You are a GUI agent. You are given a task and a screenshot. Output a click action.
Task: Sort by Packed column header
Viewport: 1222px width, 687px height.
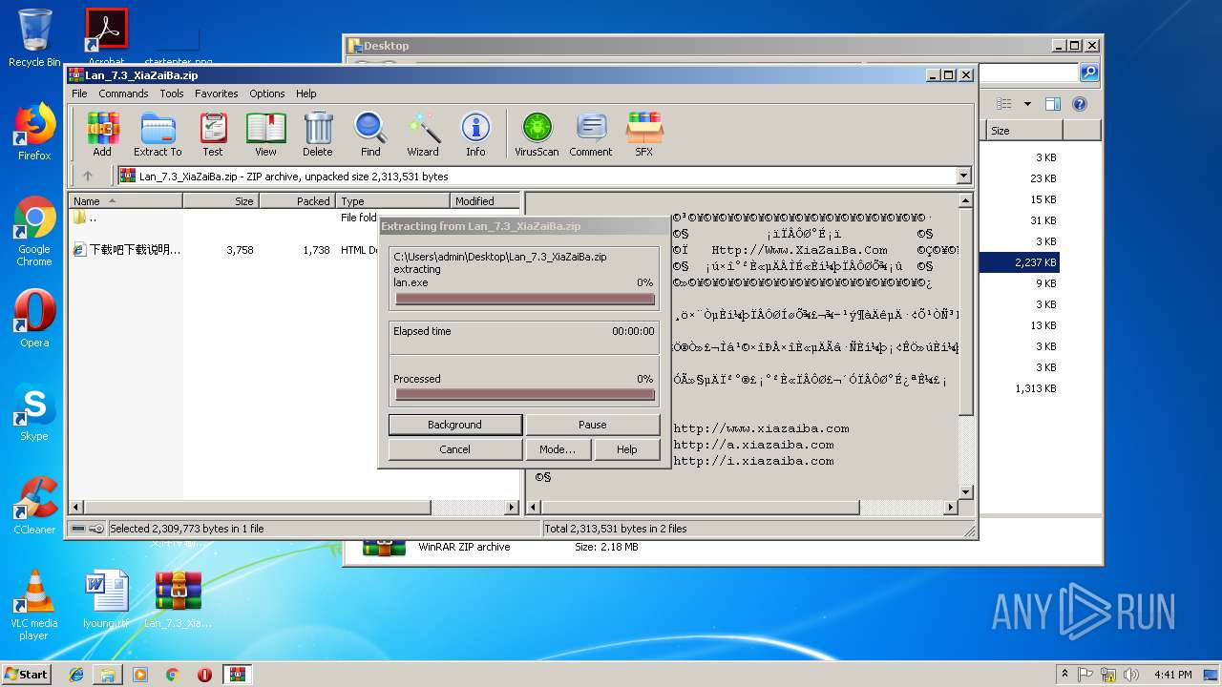pos(297,200)
